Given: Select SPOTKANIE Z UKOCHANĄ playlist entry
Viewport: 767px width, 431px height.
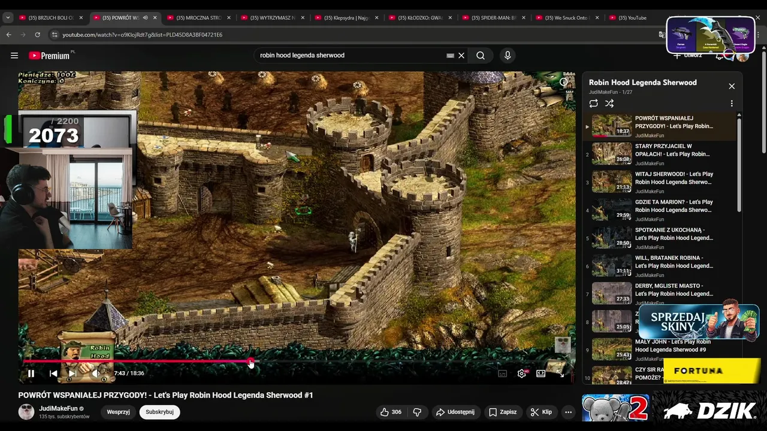Looking at the screenshot, I should [x=660, y=238].
